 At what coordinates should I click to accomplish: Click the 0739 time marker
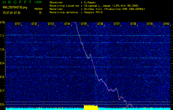pyautogui.click(x=150, y=24)
